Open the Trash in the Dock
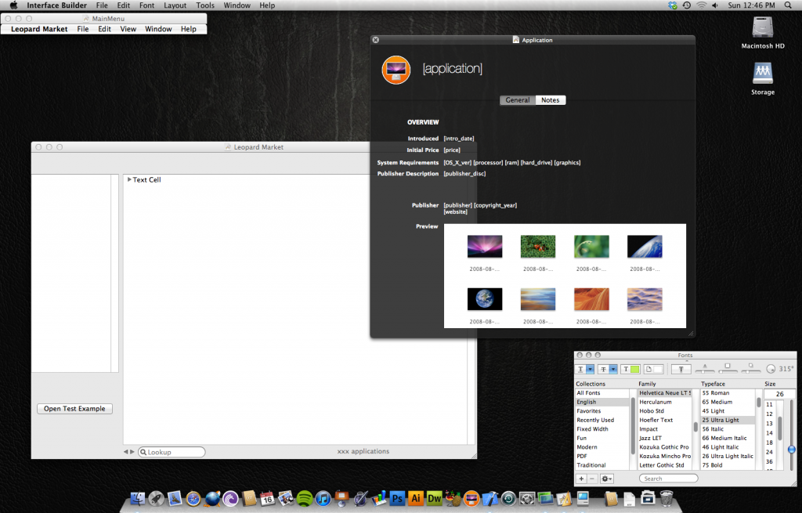This screenshot has height=513, width=802. [x=666, y=498]
